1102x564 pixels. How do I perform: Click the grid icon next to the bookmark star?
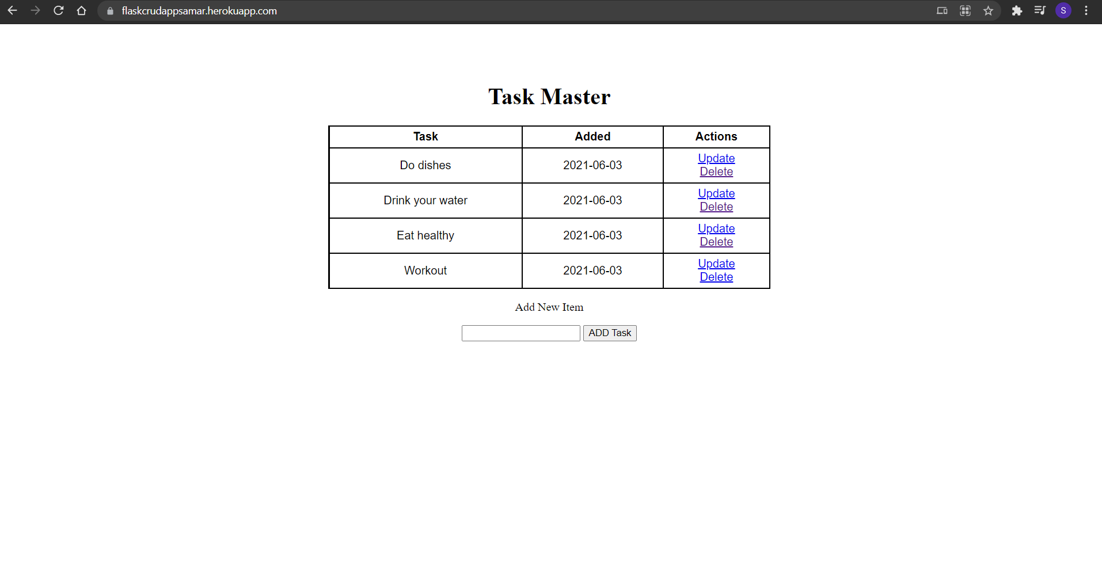[x=966, y=11]
